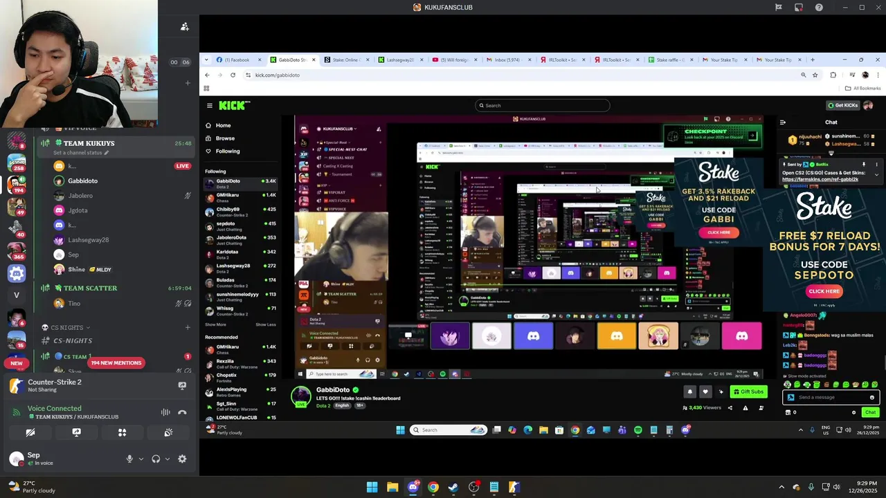The width and height of the screenshot is (886, 498).
Task: Switch to Facebook browser tab
Action: click(x=237, y=59)
